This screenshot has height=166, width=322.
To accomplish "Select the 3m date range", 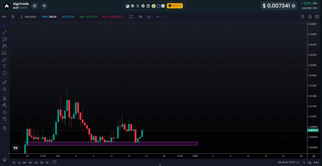I will click(30, 163).
